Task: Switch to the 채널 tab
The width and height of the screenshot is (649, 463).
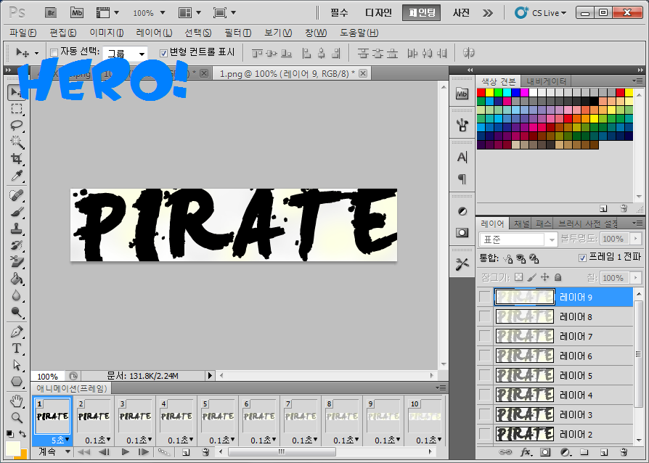Action: tap(521, 224)
